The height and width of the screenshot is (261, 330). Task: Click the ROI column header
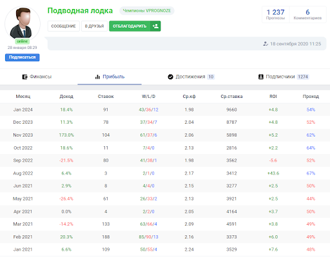pyautogui.click(x=273, y=97)
